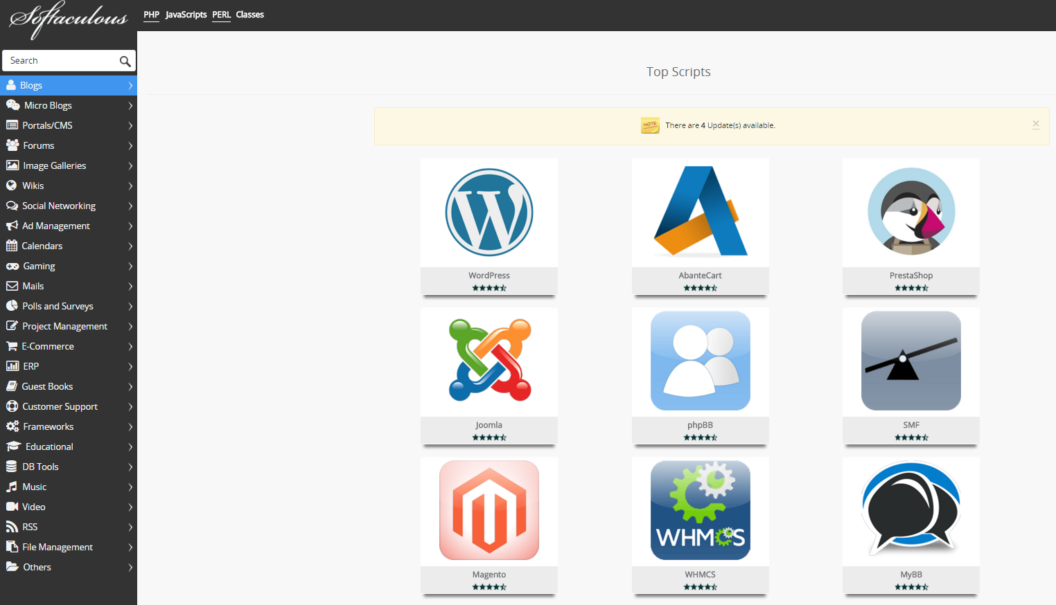Viewport: 1056px width, 605px height.
Task: Click the Forums people icon
Action: 12,145
